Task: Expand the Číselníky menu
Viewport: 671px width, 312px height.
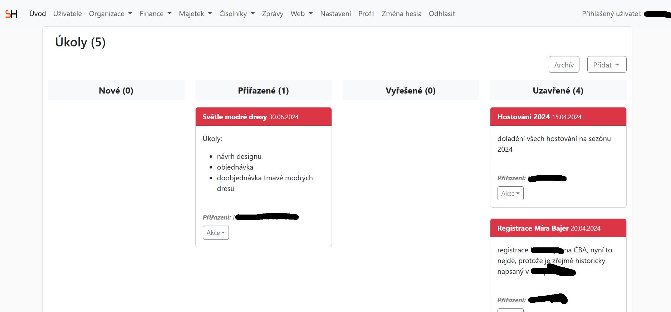Action: [236, 14]
